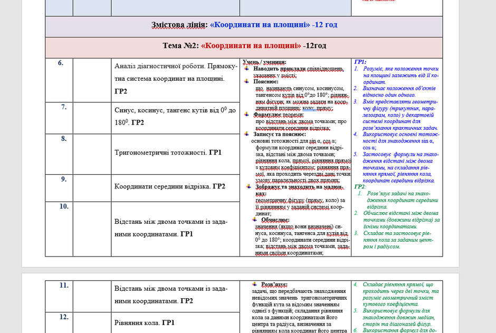This screenshot has width=496, height=333.
Task: Click the heading «Координати на площині» -12 год
Action: coord(273,25)
